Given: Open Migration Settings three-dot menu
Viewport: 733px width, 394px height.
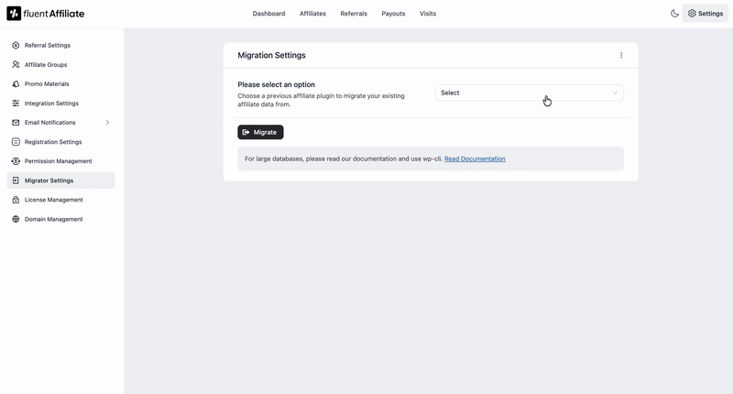Looking at the screenshot, I should coord(621,55).
